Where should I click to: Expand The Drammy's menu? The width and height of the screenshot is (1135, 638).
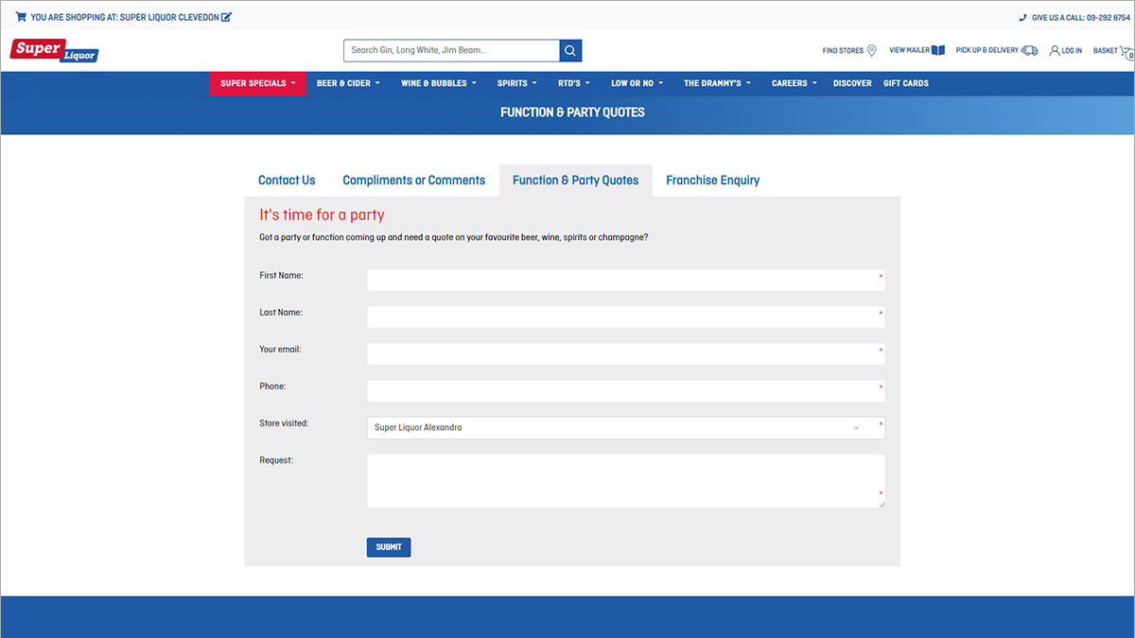(x=717, y=83)
